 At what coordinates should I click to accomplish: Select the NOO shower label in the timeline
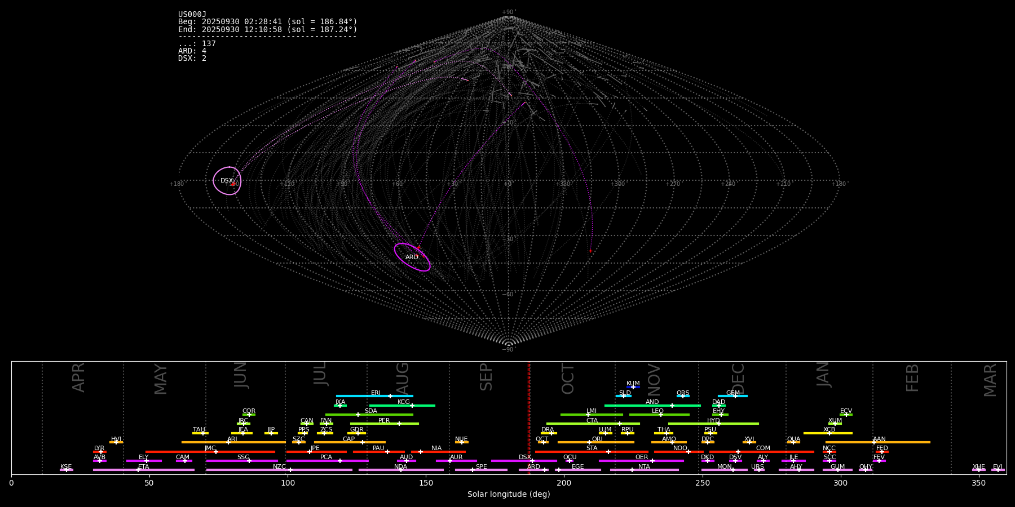680,448
